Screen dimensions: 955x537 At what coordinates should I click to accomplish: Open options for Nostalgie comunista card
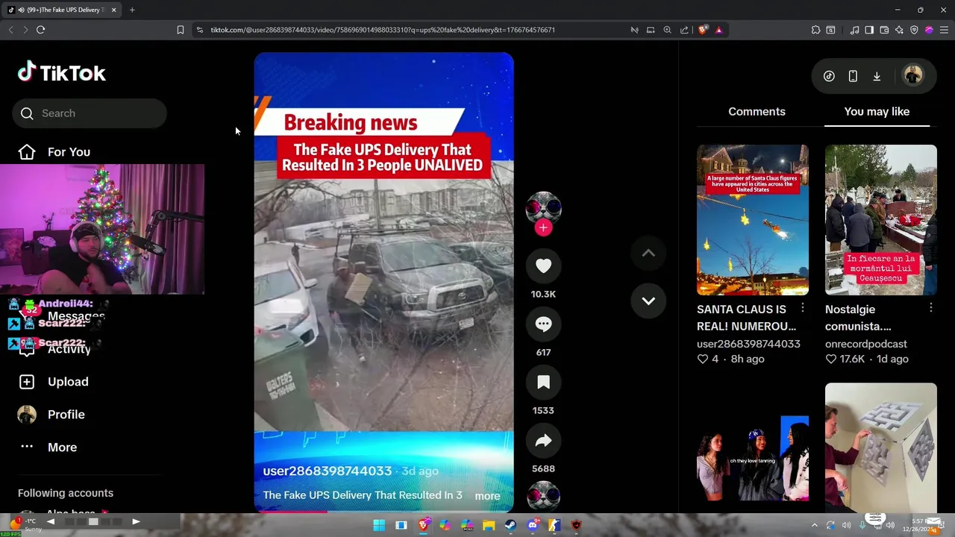pos(931,308)
